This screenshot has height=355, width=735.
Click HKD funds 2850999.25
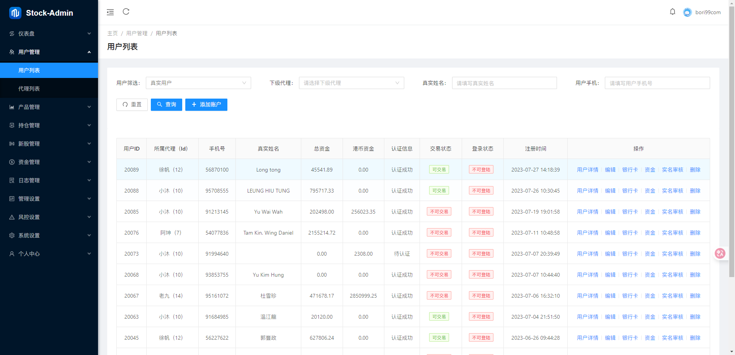click(363, 296)
